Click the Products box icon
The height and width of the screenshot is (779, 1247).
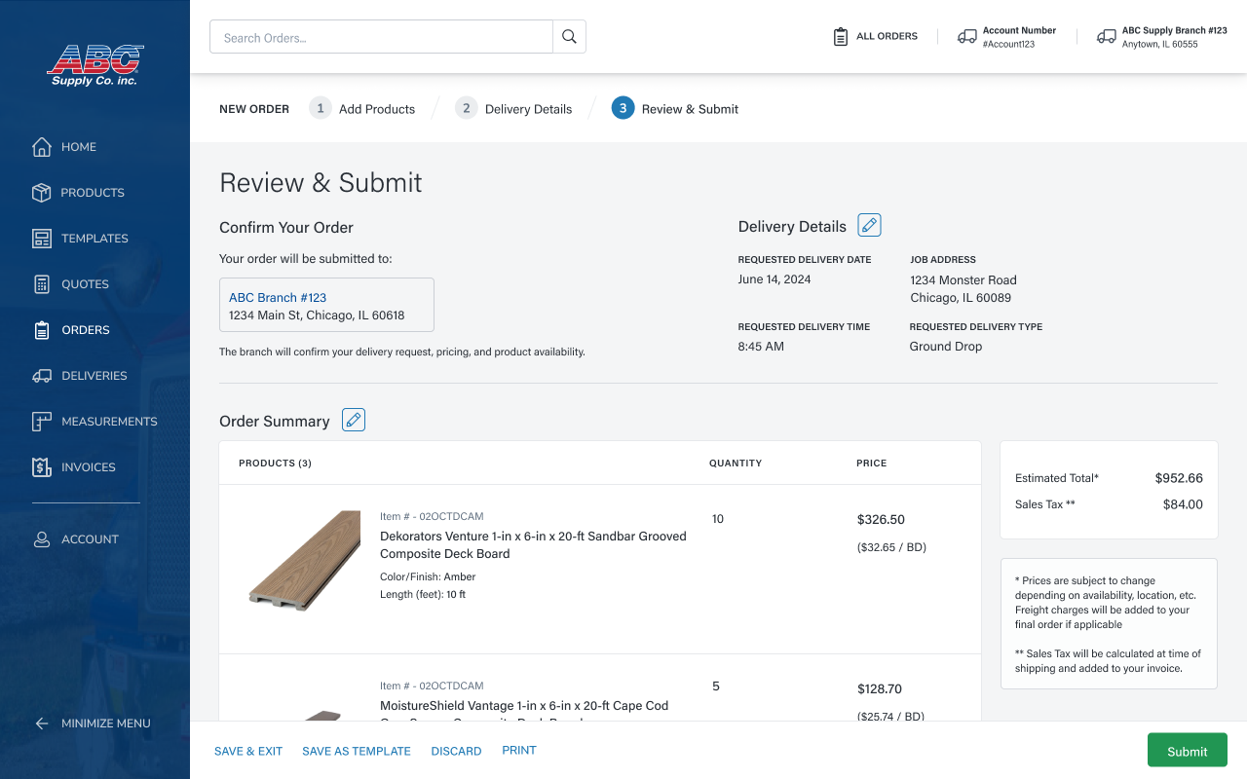click(42, 193)
